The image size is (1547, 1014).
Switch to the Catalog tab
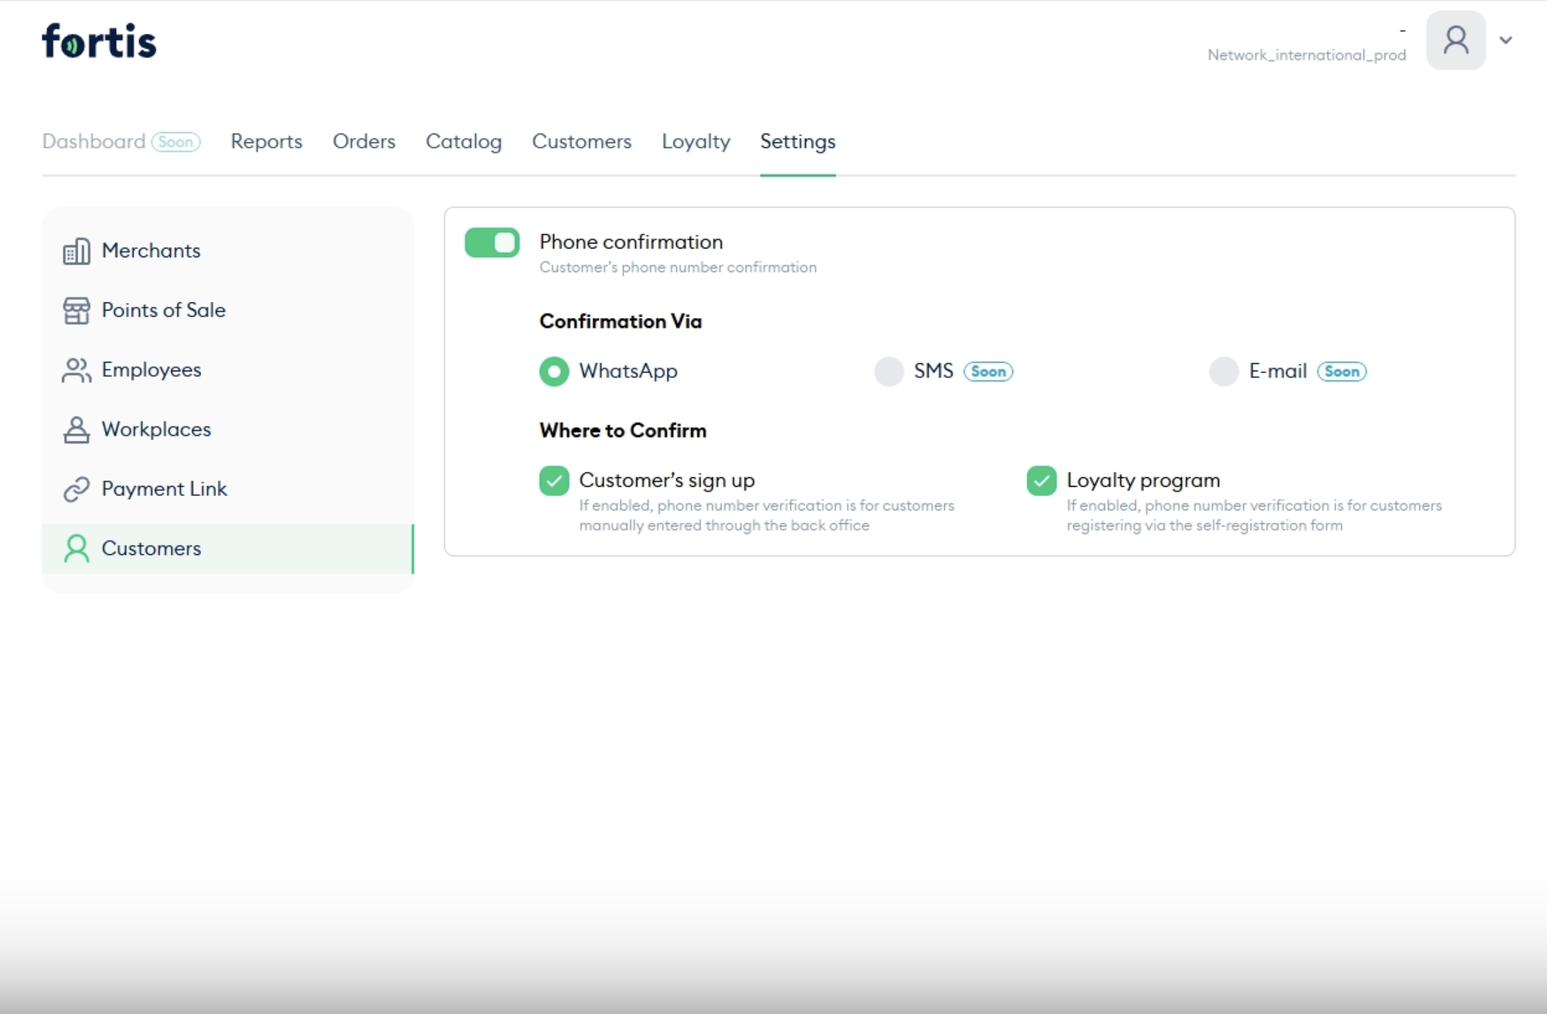pos(464,141)
